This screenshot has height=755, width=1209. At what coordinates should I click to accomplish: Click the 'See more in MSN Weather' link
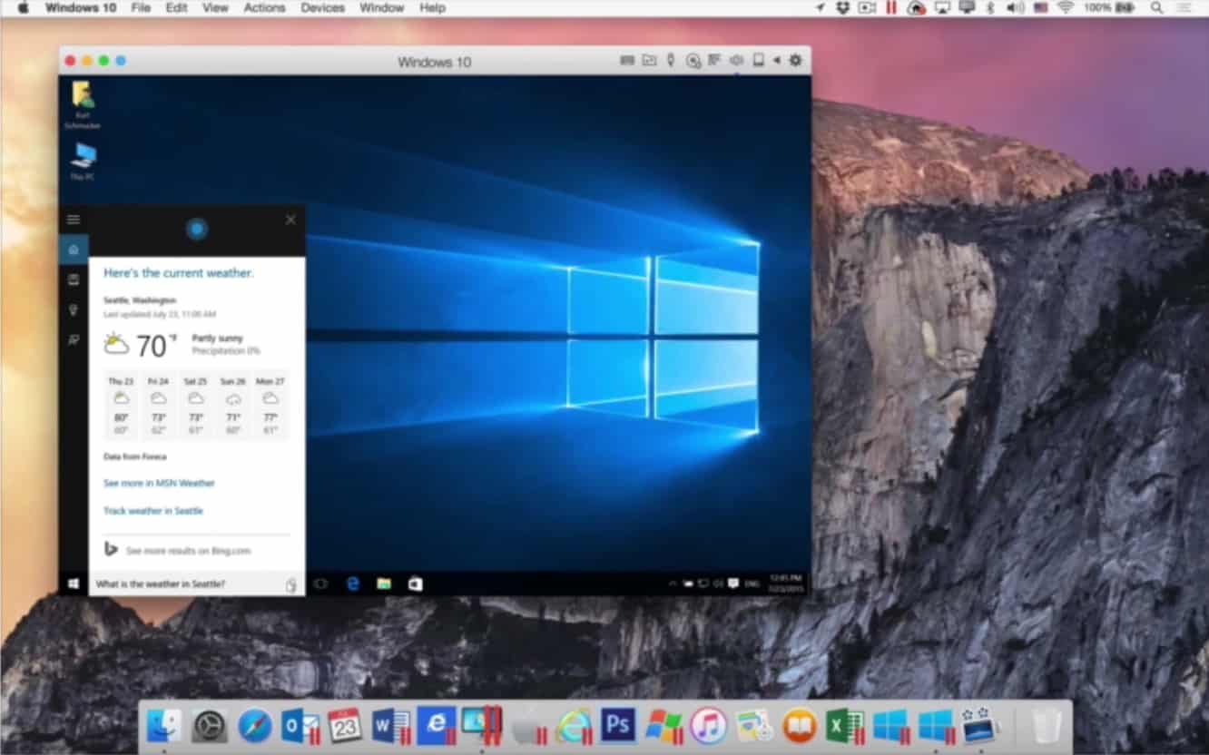[x=159, y=484]
